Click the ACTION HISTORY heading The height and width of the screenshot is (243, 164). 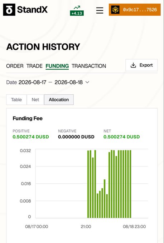43,47
